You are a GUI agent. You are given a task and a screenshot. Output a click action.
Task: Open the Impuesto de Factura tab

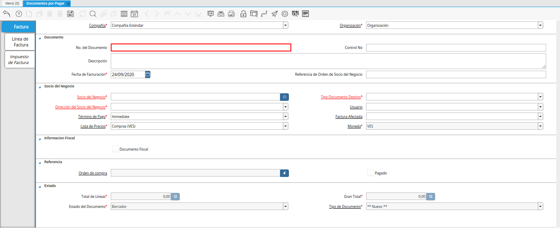pos(19,59)
